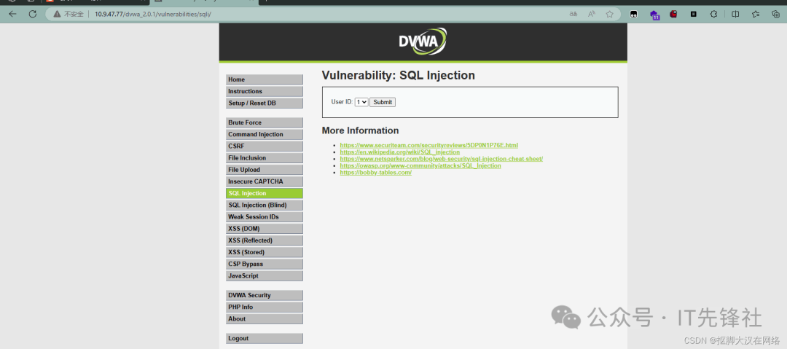The width and height of the screenshot is (787, 349).
Task: Follow the Wikipedia SQL_injection link
Action: click(399, 152)
